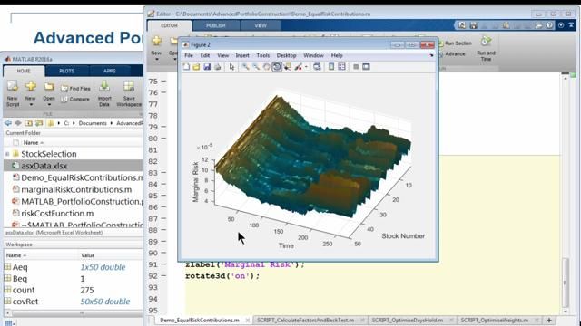Click up one level folder icon
Screen dimensions: 581x326
(28, 123)
